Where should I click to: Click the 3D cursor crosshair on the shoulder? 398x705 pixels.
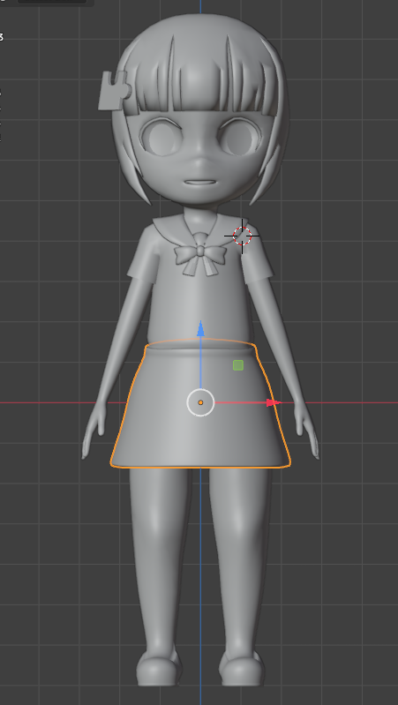point(242,236)
